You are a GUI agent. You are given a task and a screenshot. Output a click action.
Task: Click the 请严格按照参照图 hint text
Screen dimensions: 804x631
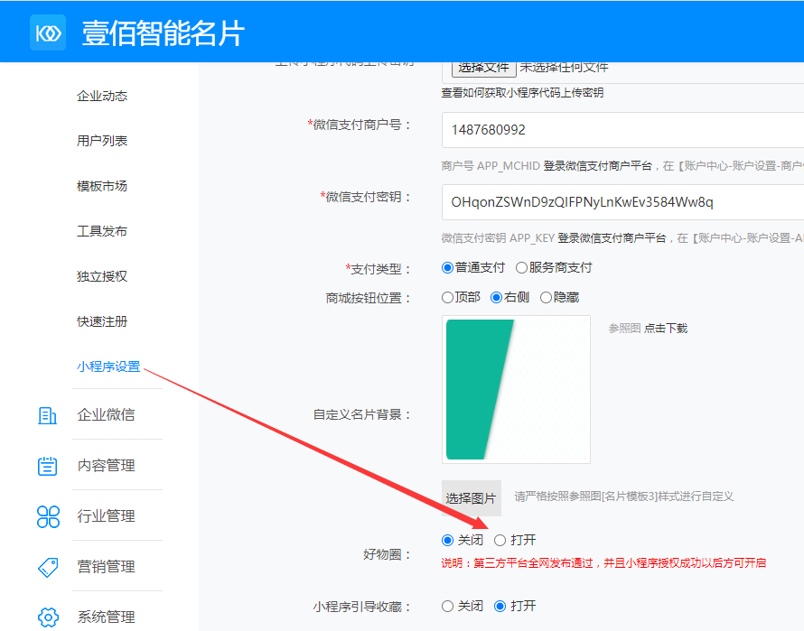click(x=624, y=496)
